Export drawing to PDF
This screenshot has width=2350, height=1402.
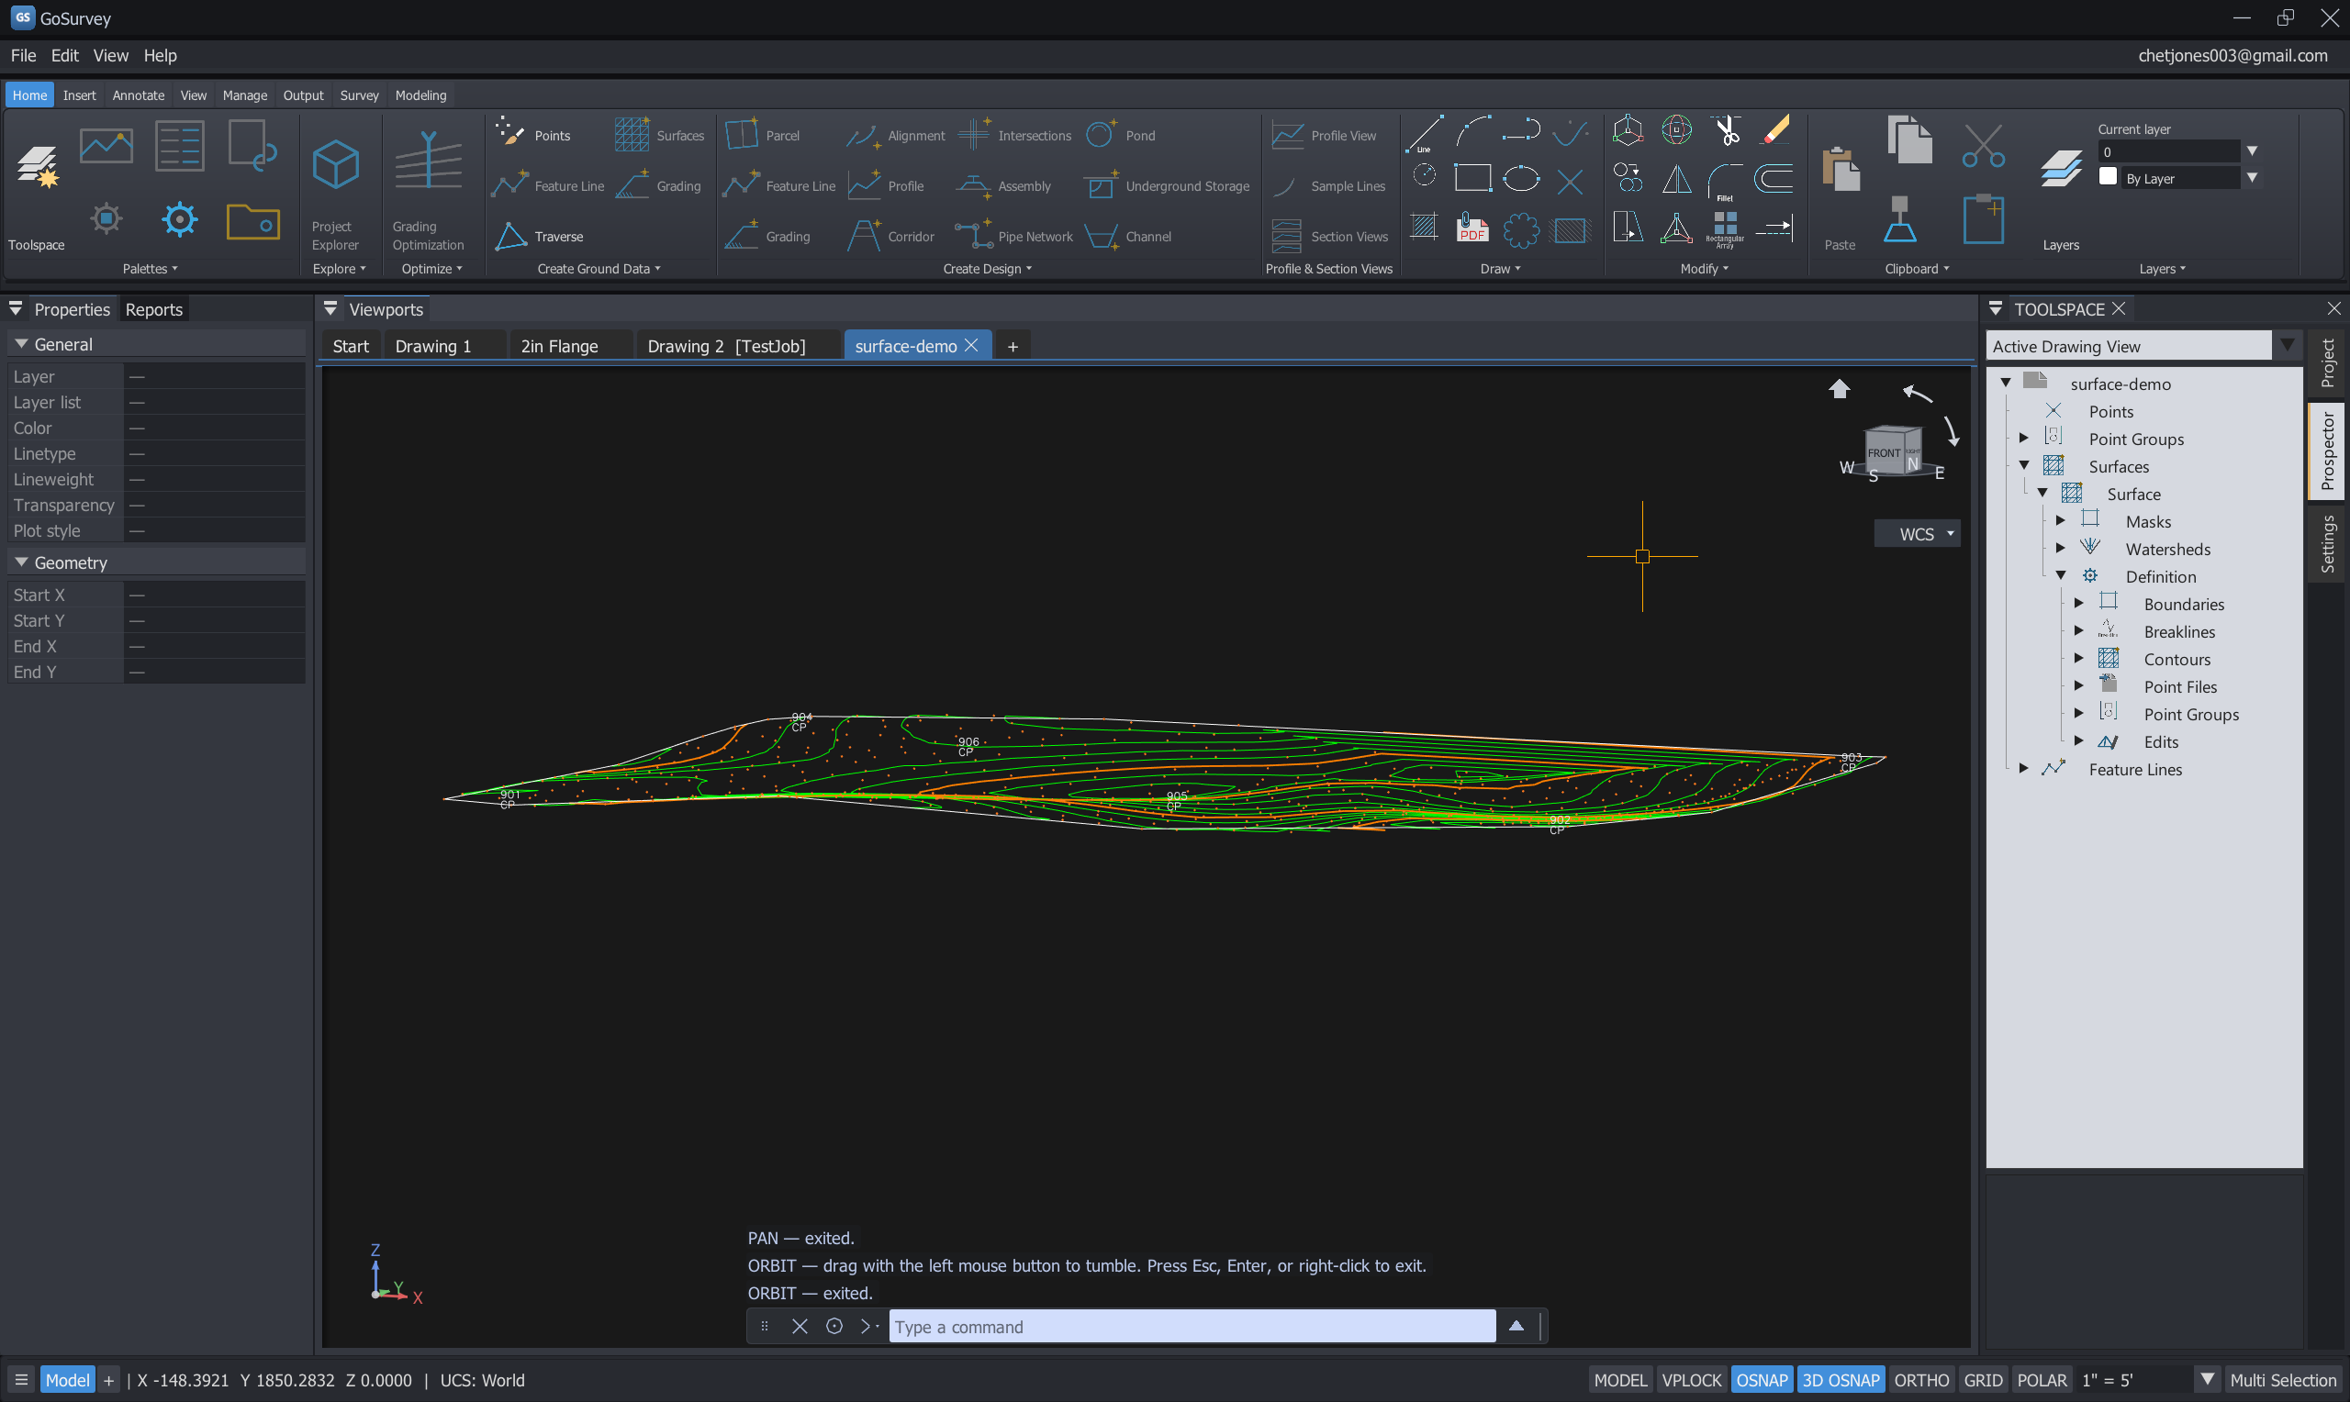[1472, 227]
